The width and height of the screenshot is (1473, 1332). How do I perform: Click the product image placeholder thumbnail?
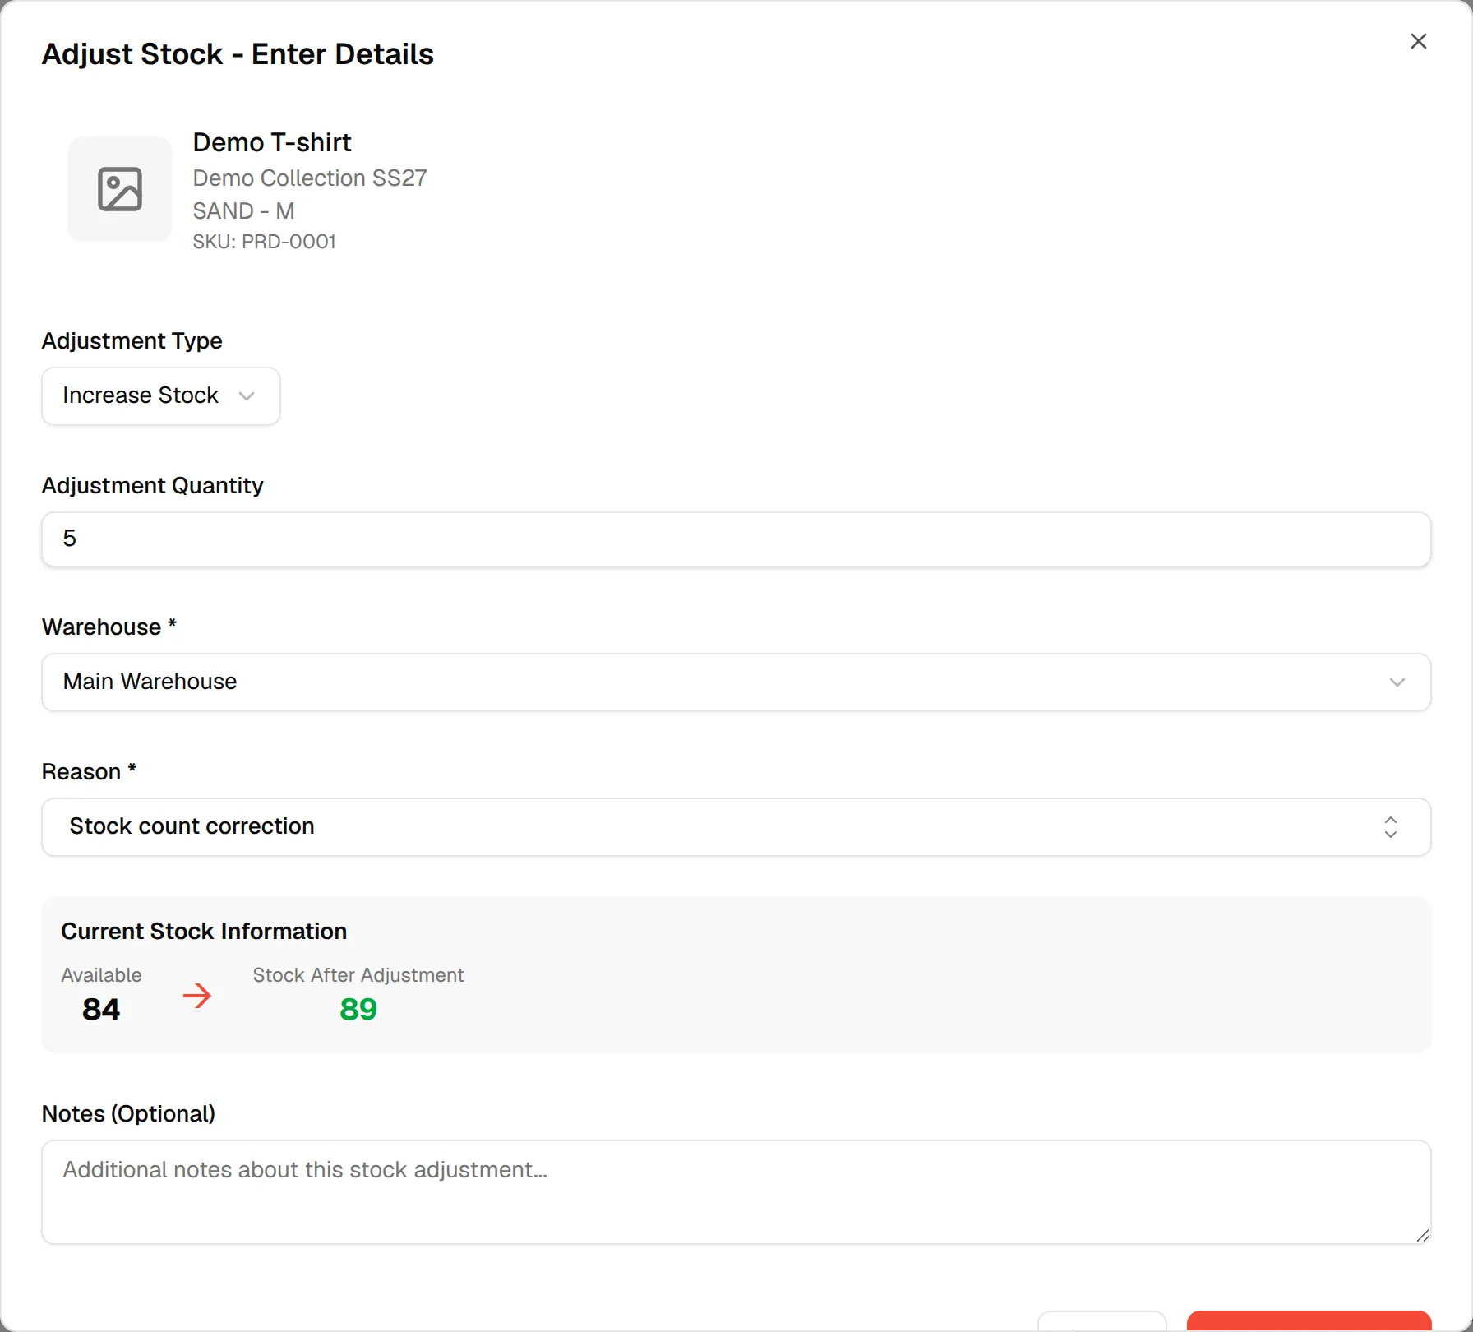click(x=120, y=189)
